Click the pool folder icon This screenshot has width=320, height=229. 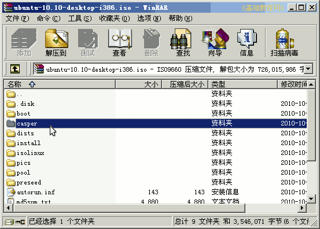click(x=11, y=172)
